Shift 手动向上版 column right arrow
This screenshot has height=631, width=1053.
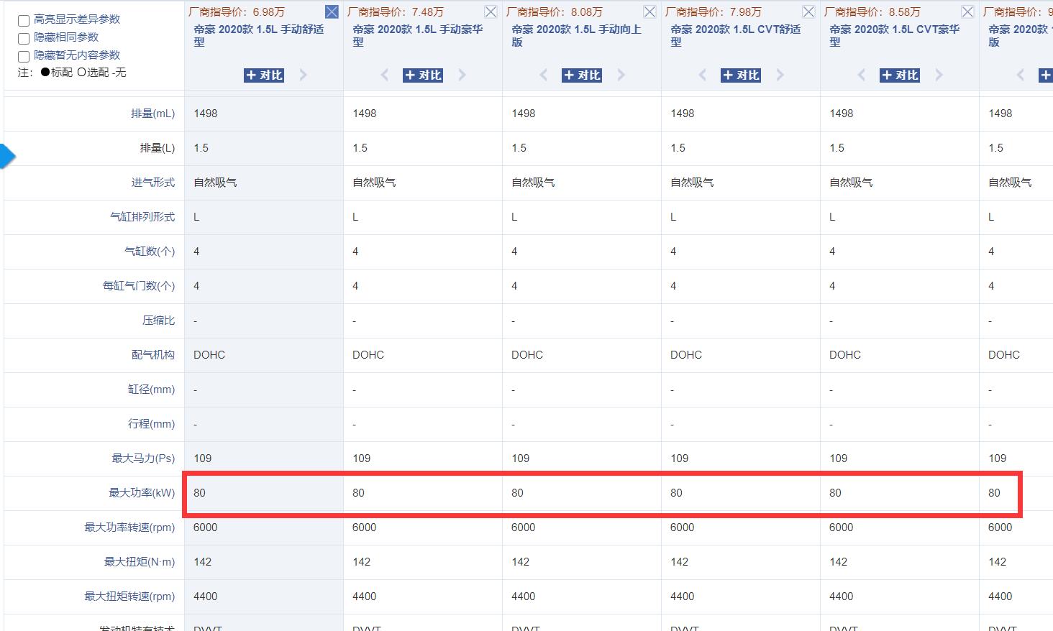pyautogui.click(x=621, y=75)
